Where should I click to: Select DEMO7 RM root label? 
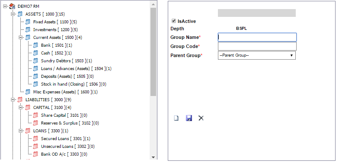click(x=29, y=6)
